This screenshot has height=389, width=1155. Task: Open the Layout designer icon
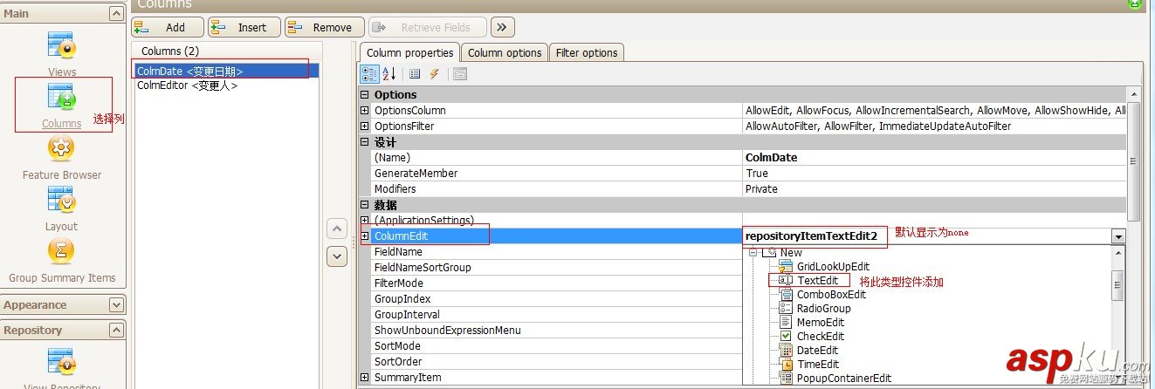(x=61, y=200)
